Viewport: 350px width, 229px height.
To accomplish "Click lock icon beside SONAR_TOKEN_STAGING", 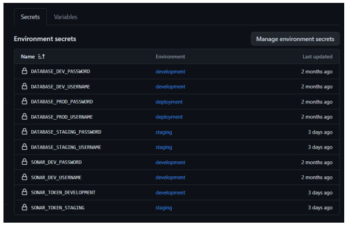I will [24, 207].
